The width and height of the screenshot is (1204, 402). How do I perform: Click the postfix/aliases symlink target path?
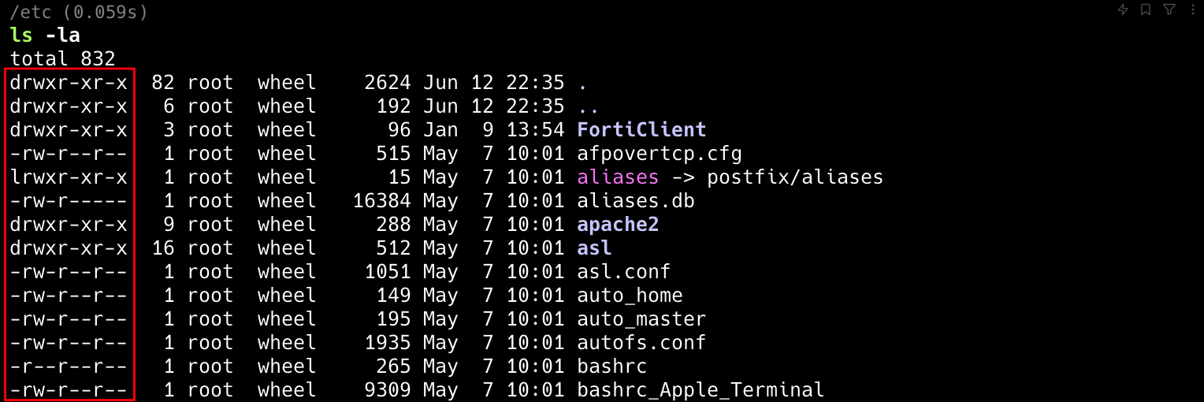(x=794, y=177)
